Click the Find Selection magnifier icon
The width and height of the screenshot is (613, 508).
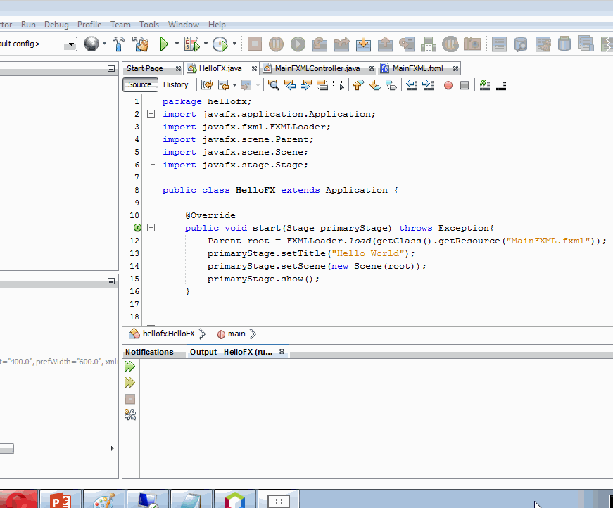[273, 85]
